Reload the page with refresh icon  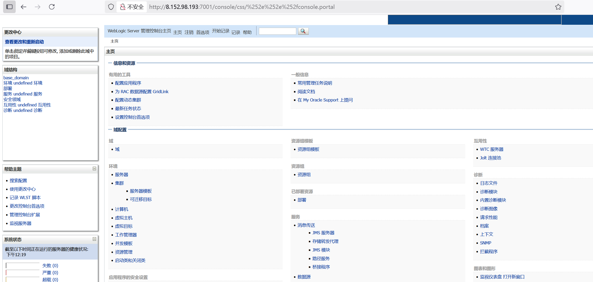tap(52, 7)
